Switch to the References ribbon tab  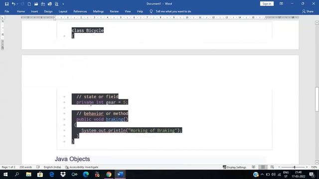pyautogui.click(x=80, y=11)
